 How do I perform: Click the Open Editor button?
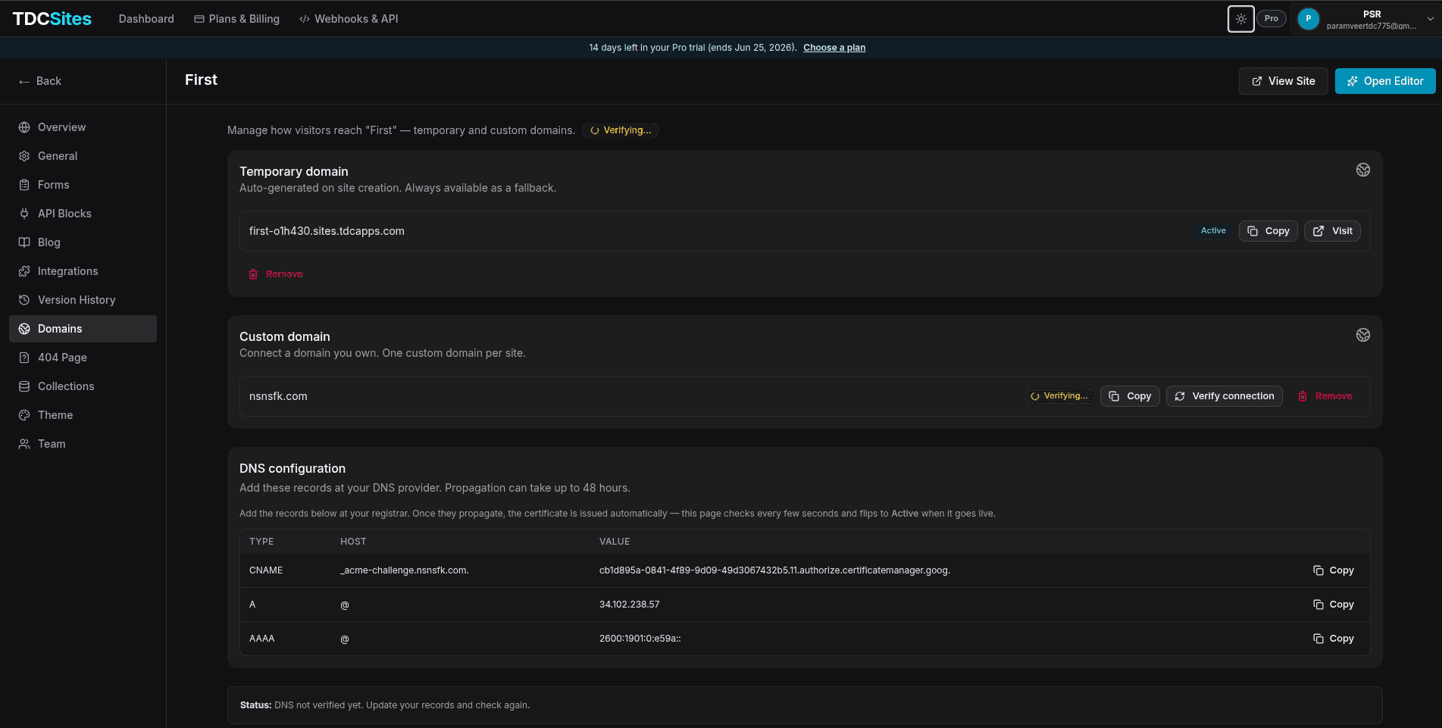(1385, 81)
